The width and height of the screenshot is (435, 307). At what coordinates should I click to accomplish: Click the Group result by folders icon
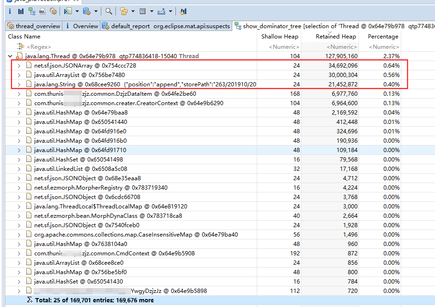[124, 11]
